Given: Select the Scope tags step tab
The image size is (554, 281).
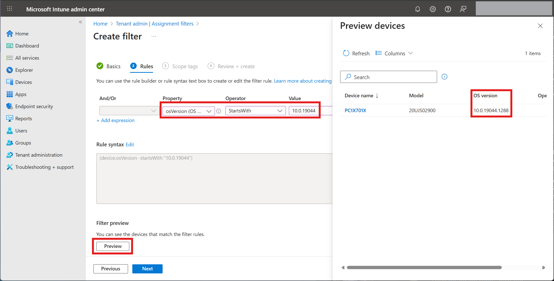Looking at the screenshot, I should [x=180, y=66].
